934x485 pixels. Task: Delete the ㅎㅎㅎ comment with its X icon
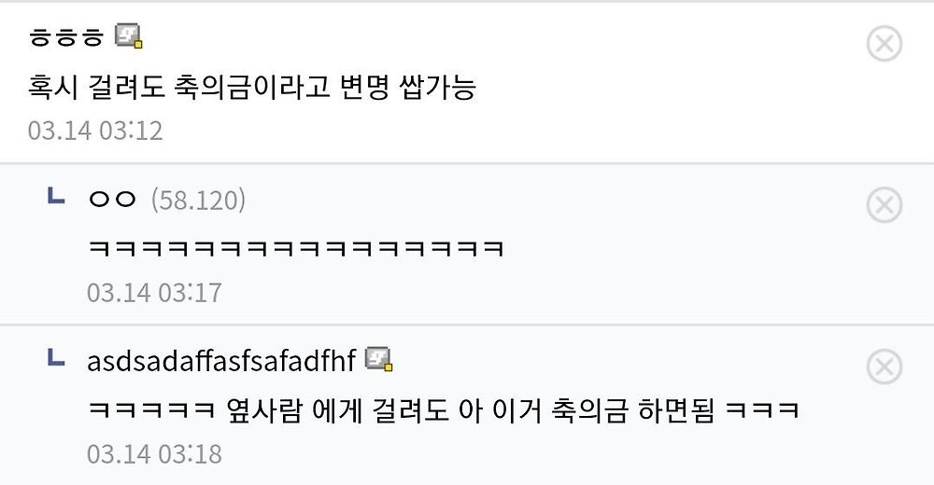pos(884,44)
